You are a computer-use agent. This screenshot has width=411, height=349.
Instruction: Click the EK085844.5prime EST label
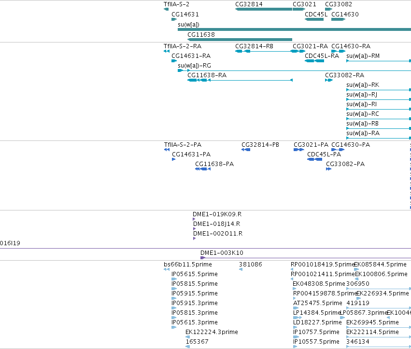point(381,265)
